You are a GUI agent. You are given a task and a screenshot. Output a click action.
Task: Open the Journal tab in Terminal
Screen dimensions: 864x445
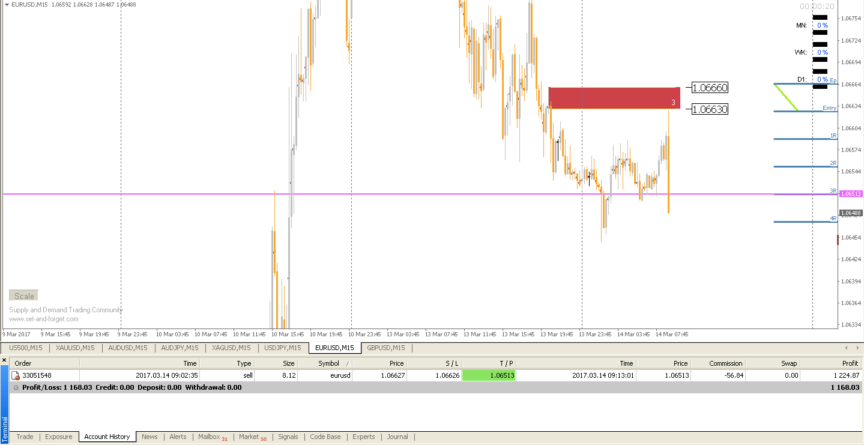click(x=397, y=437)
